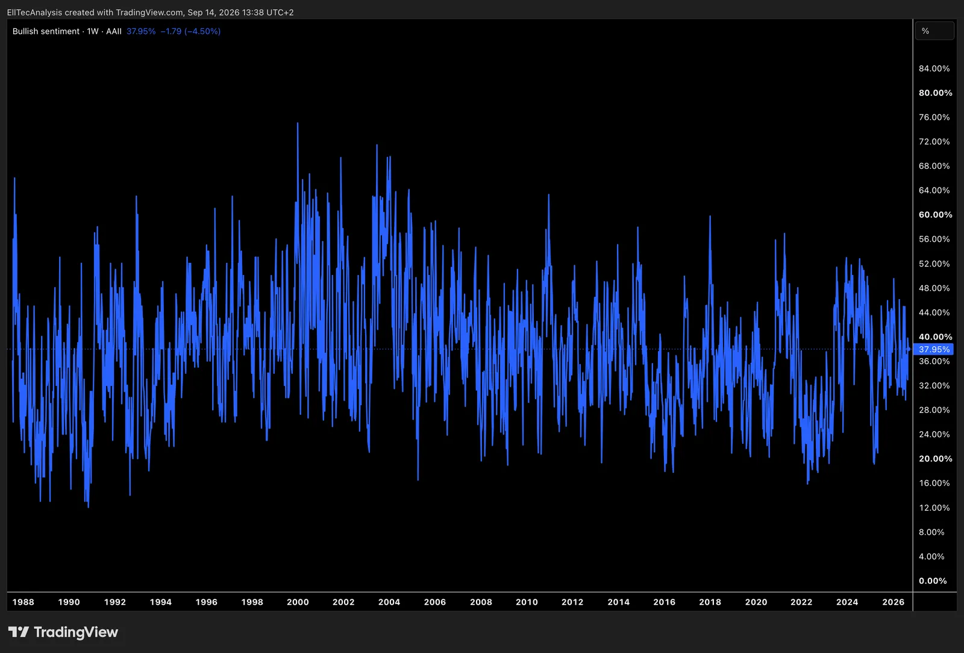This screenshot has width=964, height=653.
Task: Click the 2026 time axis label
Action: click(894, 602)
